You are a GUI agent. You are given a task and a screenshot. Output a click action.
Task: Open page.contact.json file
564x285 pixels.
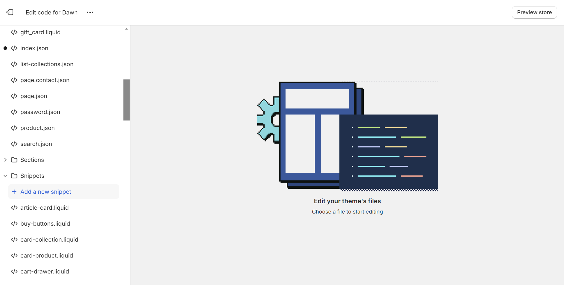[45, 80]
